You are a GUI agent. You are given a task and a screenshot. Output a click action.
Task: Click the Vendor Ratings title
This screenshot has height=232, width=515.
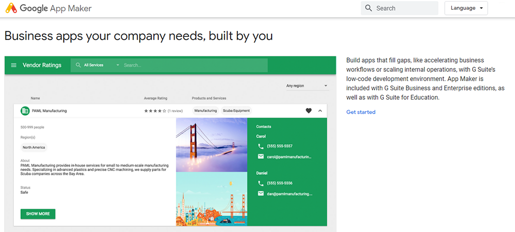42,65
